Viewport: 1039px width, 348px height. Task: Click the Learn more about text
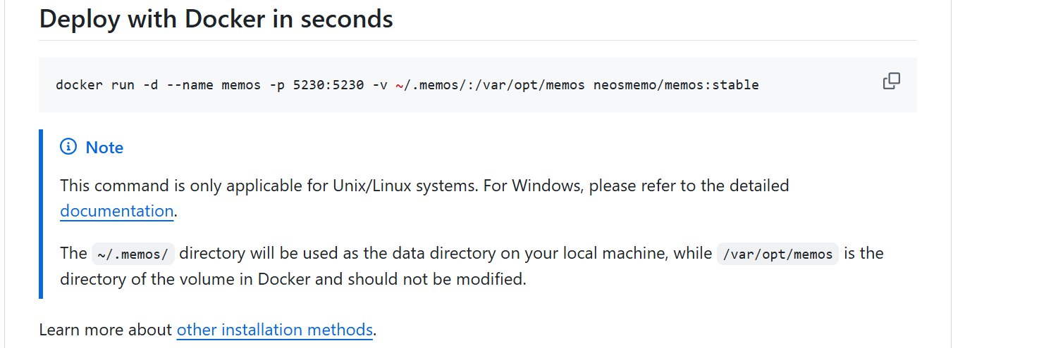[x=106, y=329]
